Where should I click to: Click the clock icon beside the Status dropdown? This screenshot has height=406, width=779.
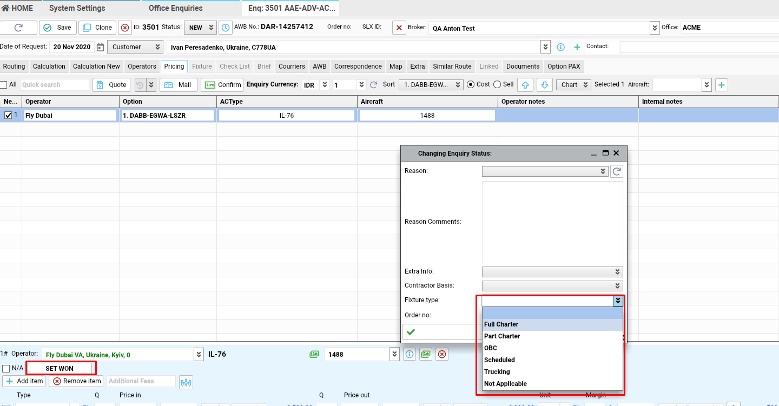pyautogui.click(x=225, y=28)
